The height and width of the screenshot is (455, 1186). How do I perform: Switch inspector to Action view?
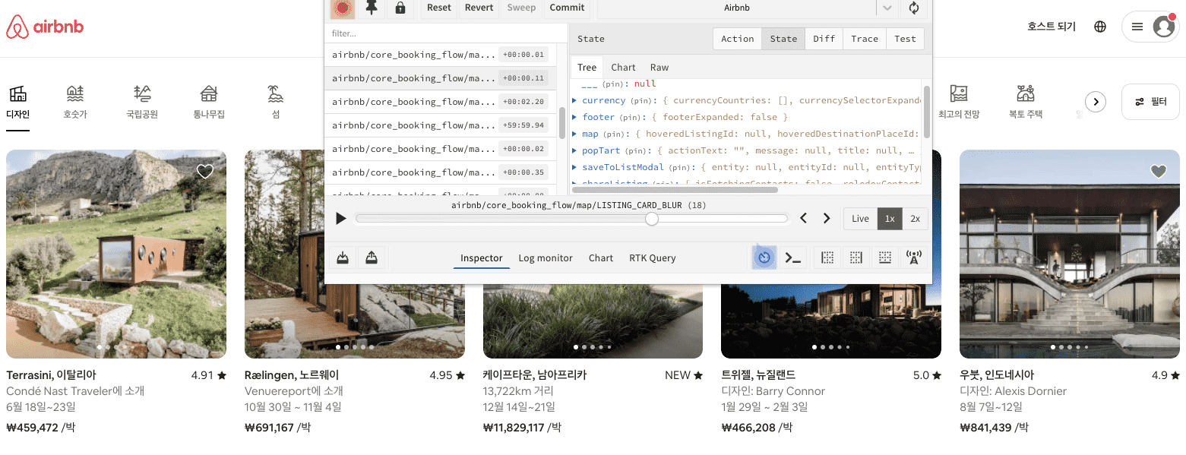tap(738, 39)
